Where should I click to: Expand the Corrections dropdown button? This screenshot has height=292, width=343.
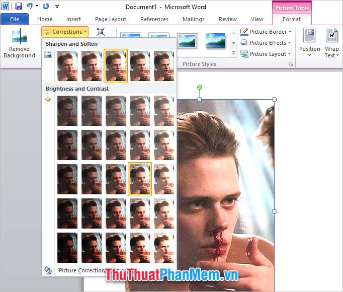(65, 32)
